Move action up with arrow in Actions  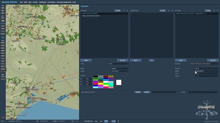pos(214,11)
